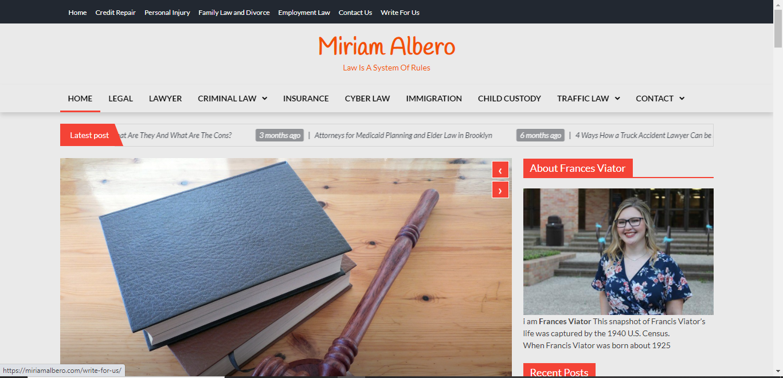Open the CRIMINAL LAW menu item
783x378 pixels.
point(227,99)
